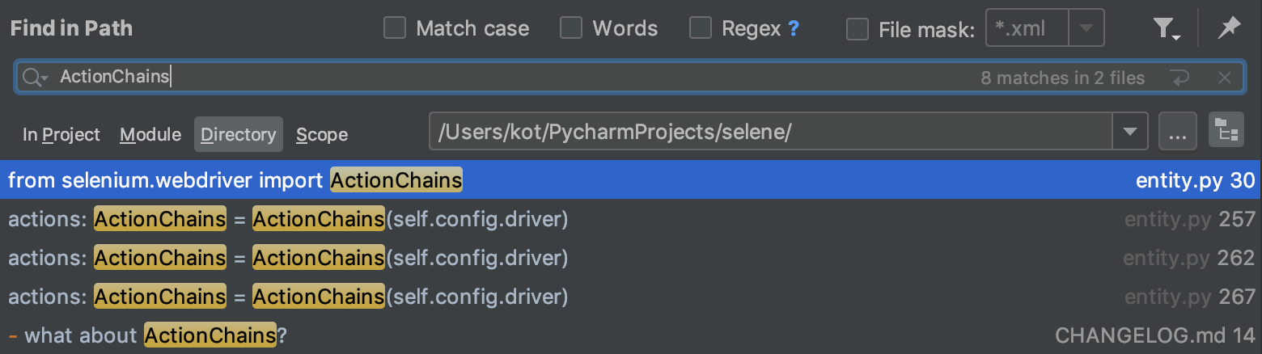The height and width of the screenshot is (354, 1262).
Task: Switch to the In Project scope tab
Action: coord(61,135)
